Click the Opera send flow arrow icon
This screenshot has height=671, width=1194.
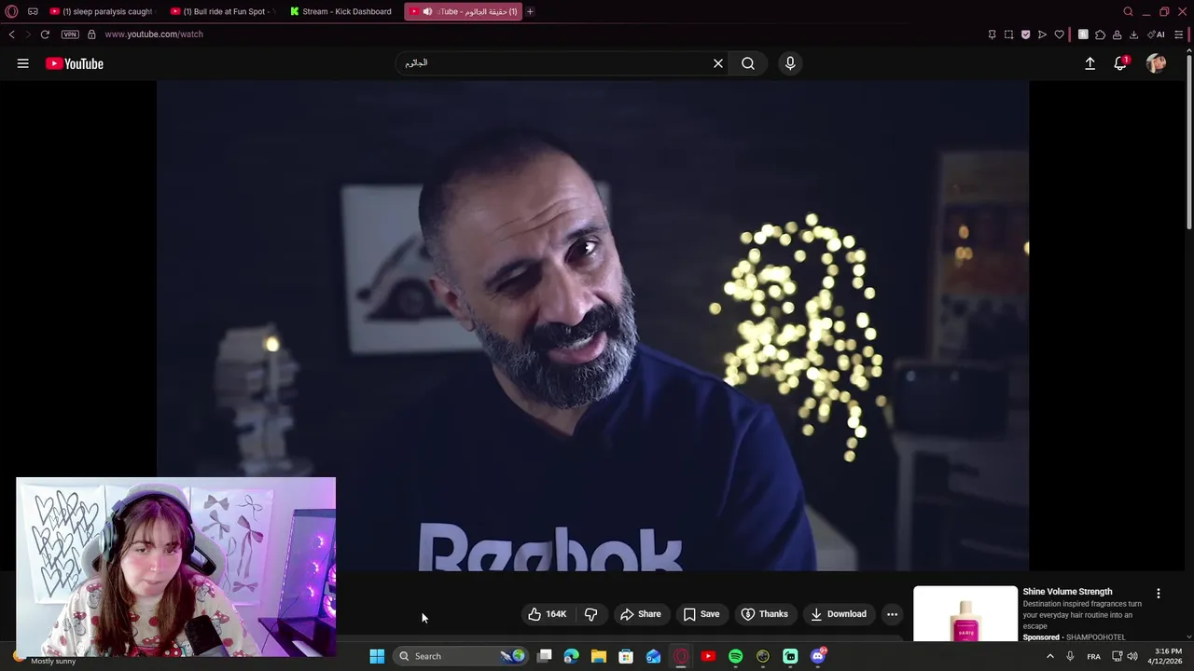coord(1042,34)
